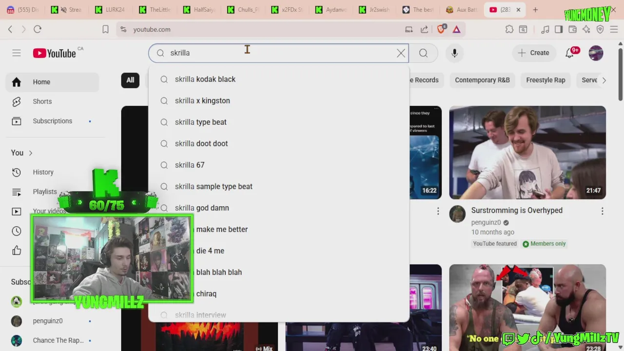Open the penguinz0 channel under the video
Screen dimensions: 624x351
coord(486,222)
